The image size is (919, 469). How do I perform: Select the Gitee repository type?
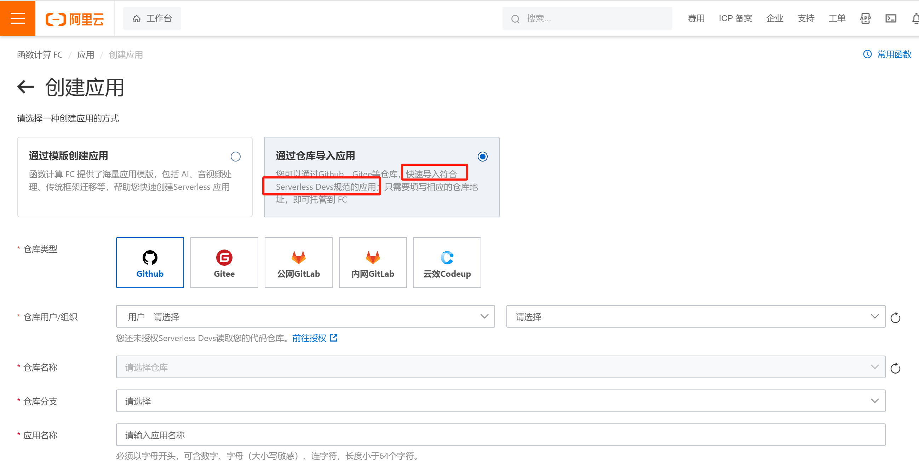[x=224, y=263]
